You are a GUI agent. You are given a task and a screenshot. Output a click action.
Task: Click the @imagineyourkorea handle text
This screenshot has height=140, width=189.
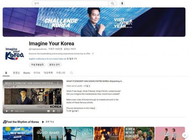[x=38, y=49]
